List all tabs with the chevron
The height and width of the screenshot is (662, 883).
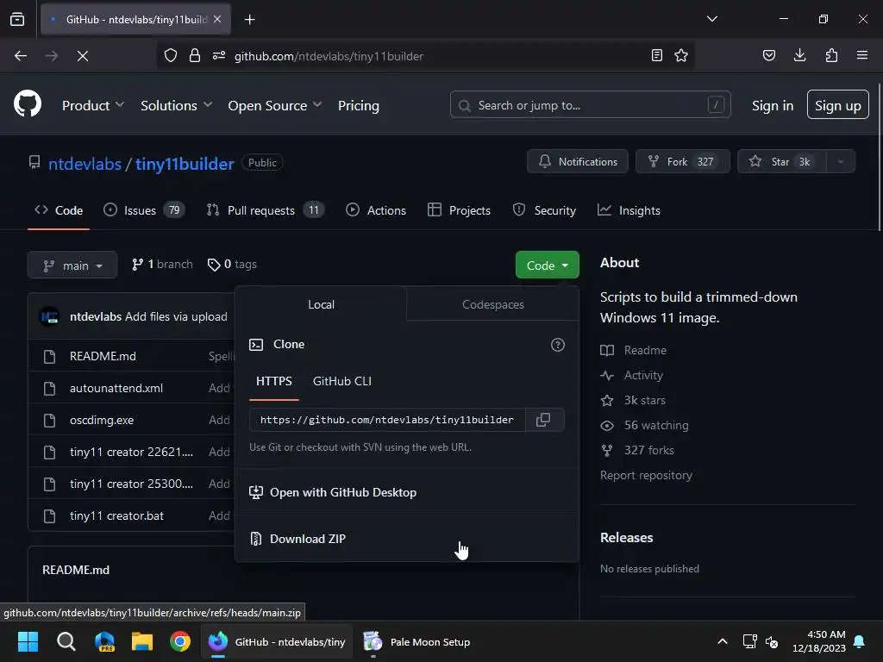pos(711,19)
